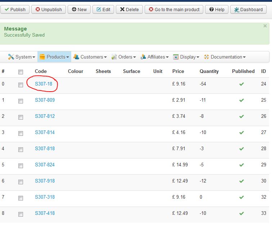Open the Dashboard from the toolbar
272x226 pixels.
[248, 9]
